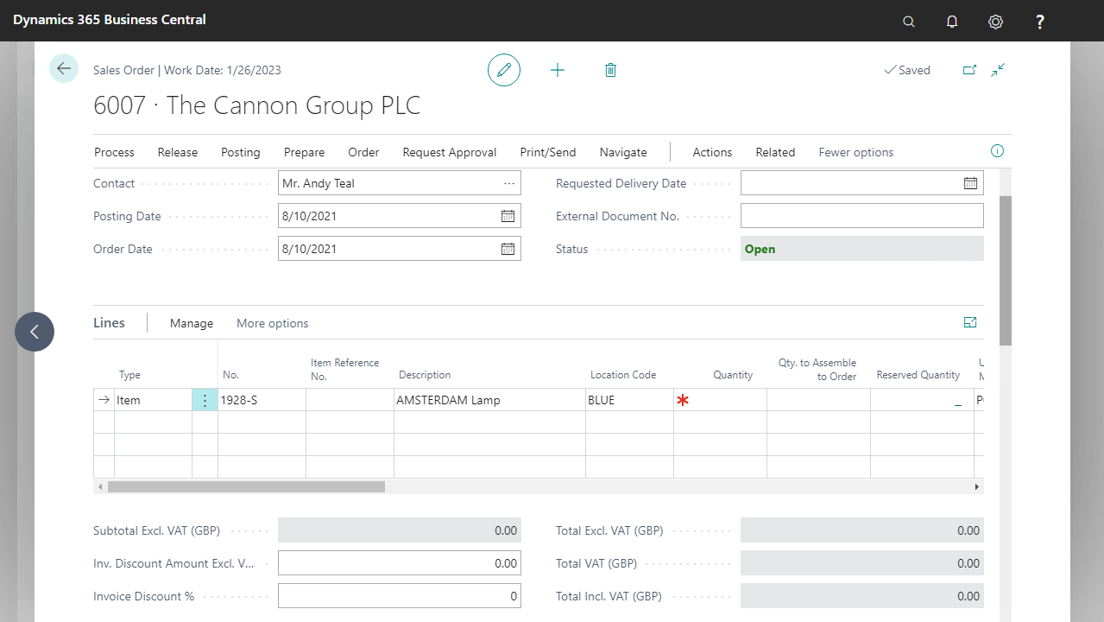1104x622 pixels.
Task: Show the FactBox info icon
Action: [x=997, y=151]
